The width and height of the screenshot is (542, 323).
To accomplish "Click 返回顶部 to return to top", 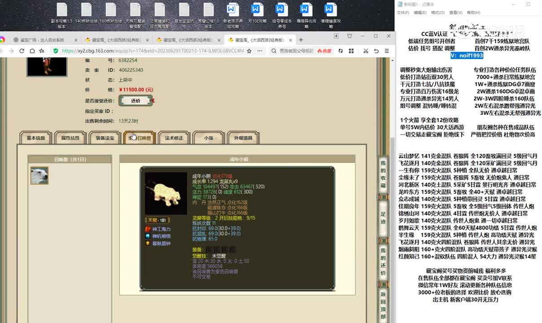I will pos(383,305).
